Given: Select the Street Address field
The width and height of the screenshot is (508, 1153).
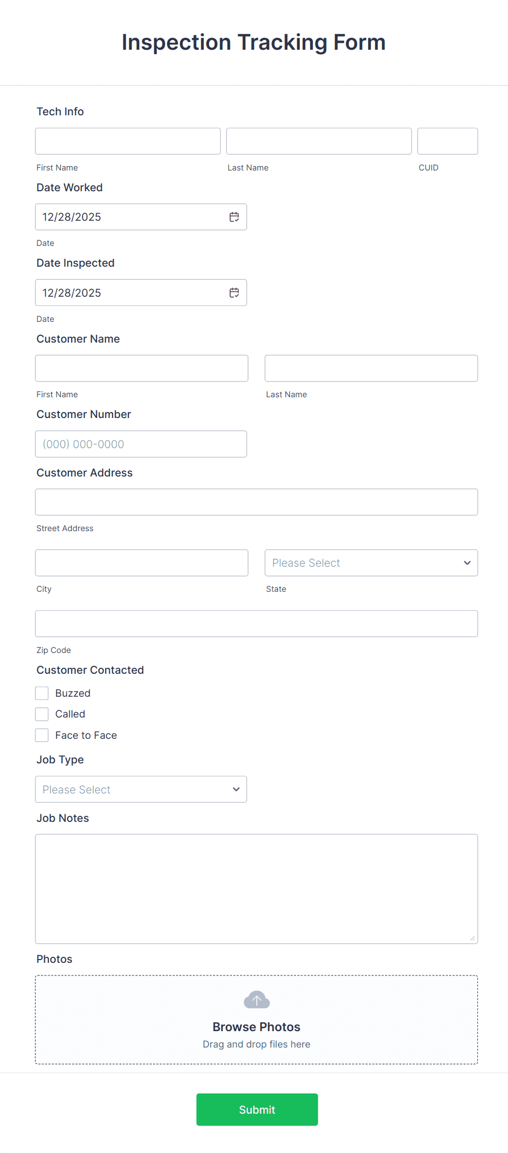Looking at the screenshot, I should (x=256, y=502).
